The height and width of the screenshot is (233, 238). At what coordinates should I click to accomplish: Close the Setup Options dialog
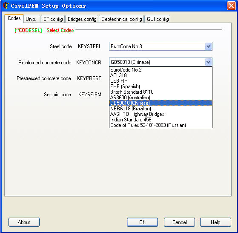pos(231,6)
